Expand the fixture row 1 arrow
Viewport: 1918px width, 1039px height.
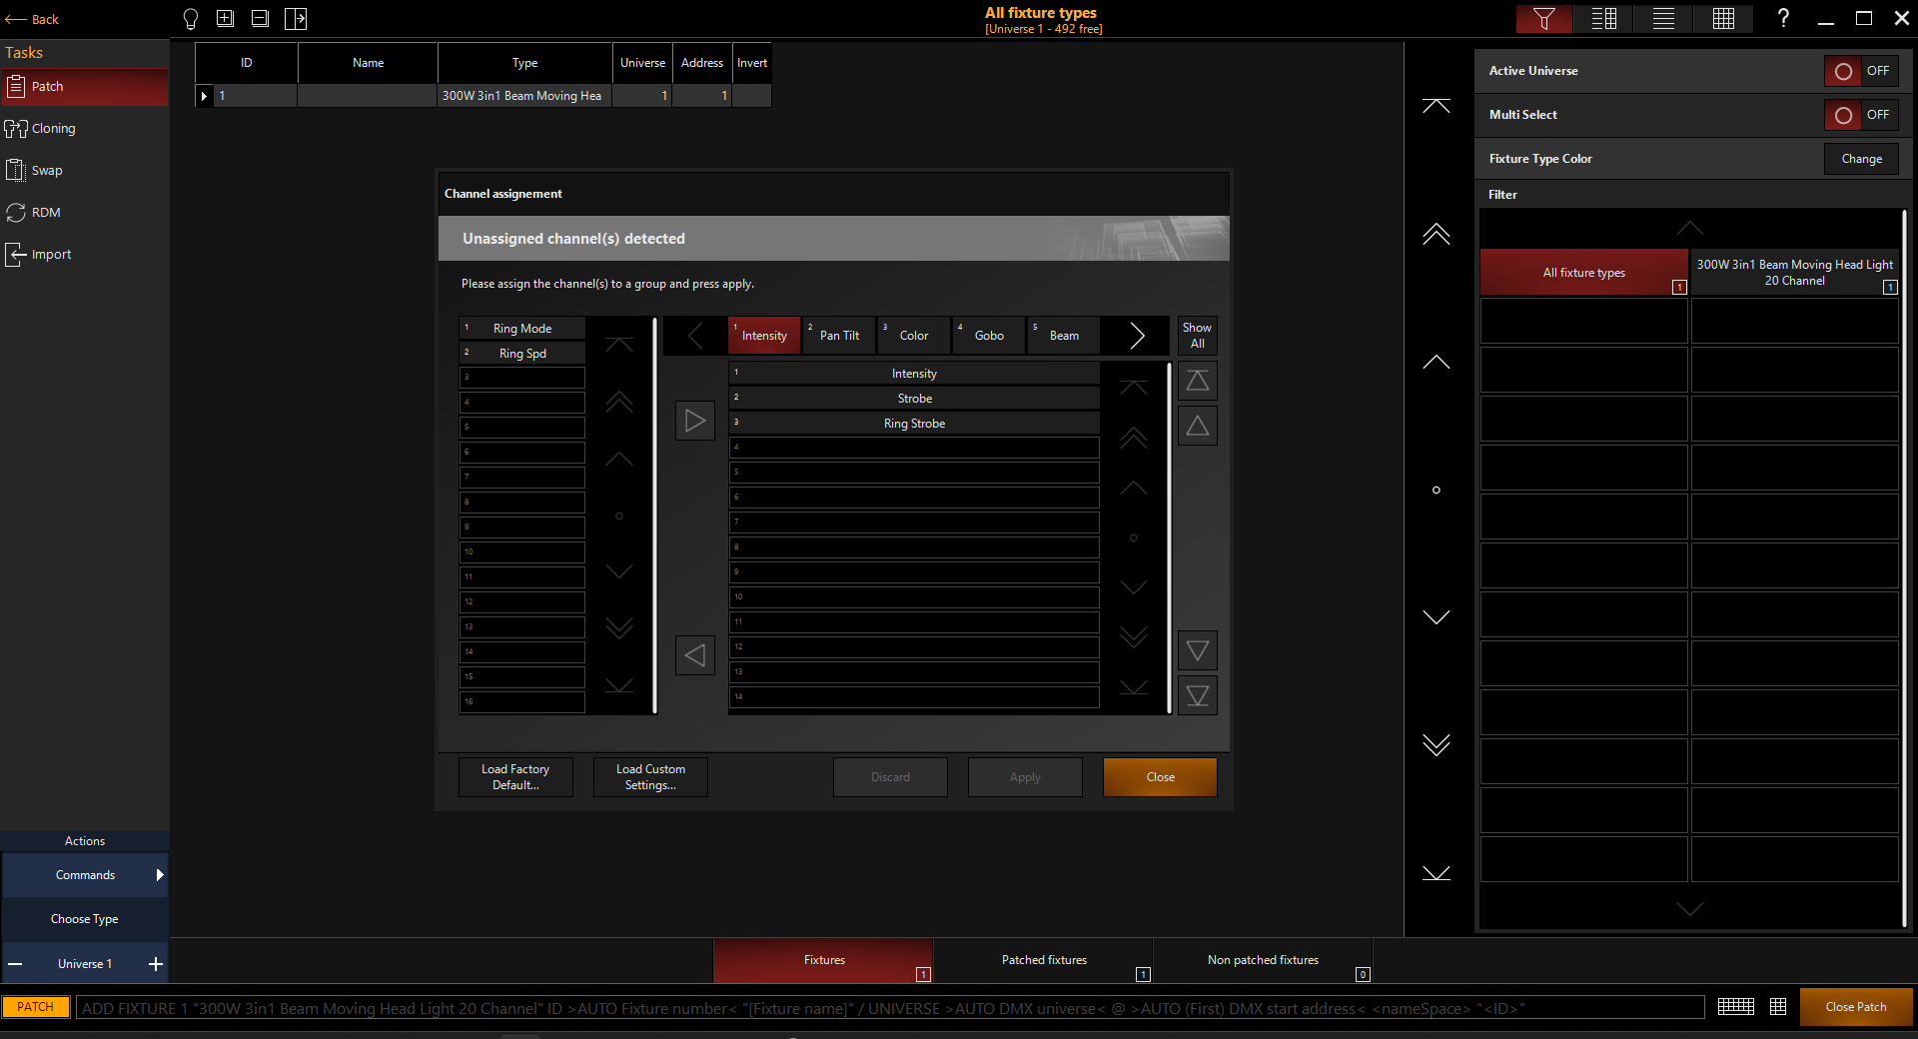point(204,96)
